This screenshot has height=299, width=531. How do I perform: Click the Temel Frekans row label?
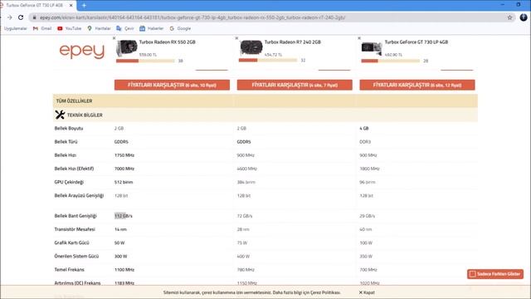click(70, 270)
